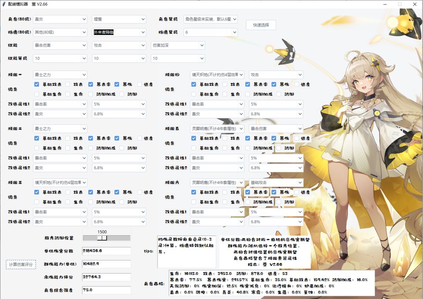This screenshot has width=423, height=299.
Task: Open the 赋能 dropdown showing 暴击伤害
Action: [60, 45]
